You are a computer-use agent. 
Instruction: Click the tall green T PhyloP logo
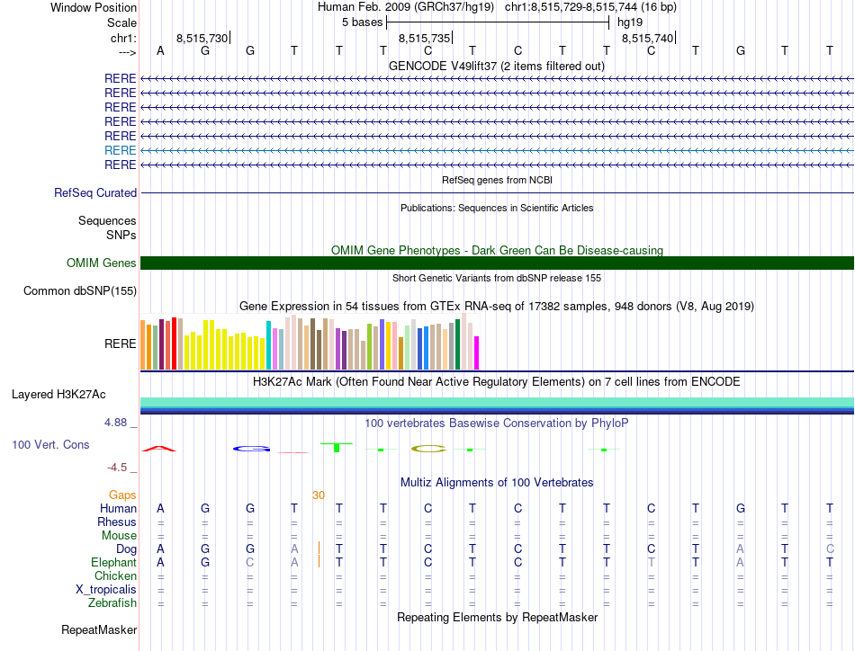point(337,447)
